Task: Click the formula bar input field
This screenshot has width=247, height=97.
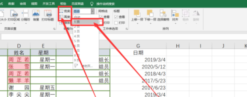Action: click(x=124, y=37)
